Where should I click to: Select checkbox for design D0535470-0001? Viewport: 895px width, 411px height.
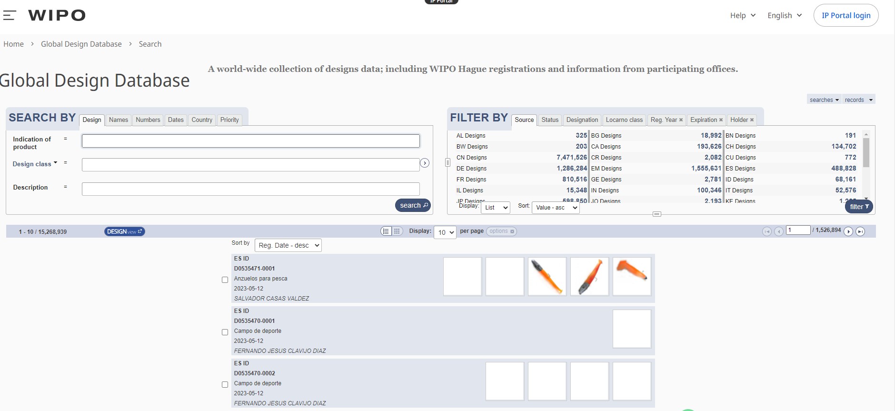pyautogui.click(x=225, y=332)
